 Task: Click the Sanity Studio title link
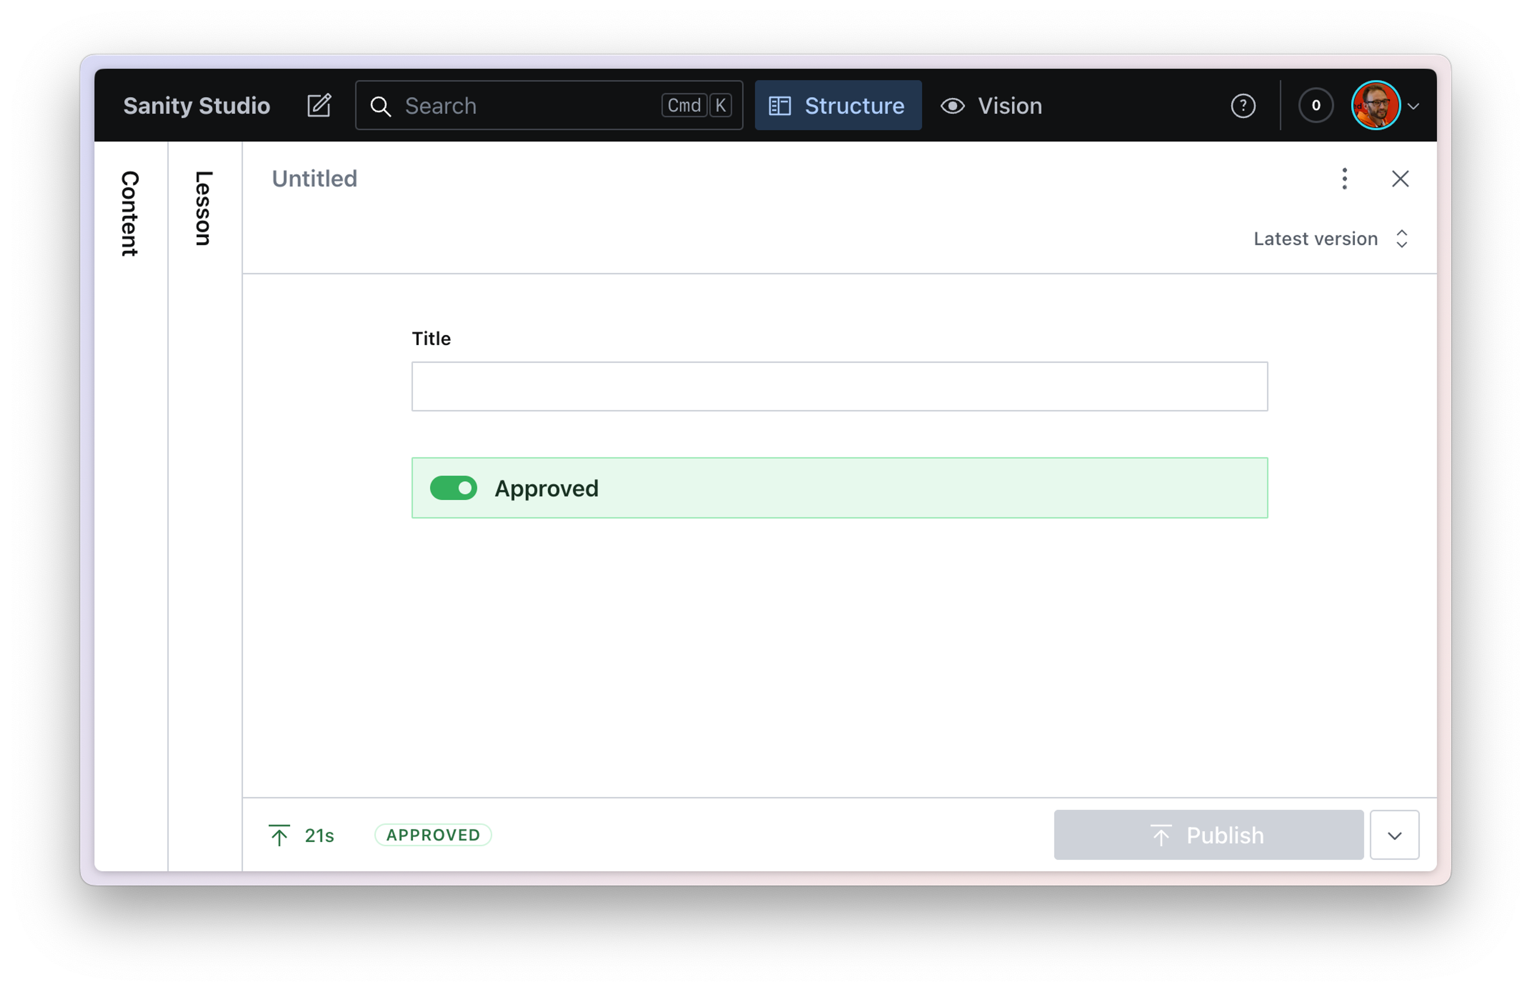coord(197,106)
